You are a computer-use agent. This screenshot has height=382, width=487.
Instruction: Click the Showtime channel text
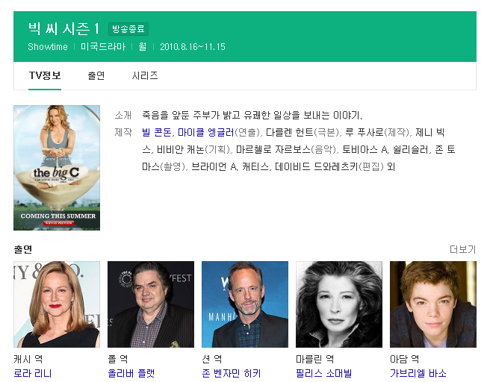point(48,47)
